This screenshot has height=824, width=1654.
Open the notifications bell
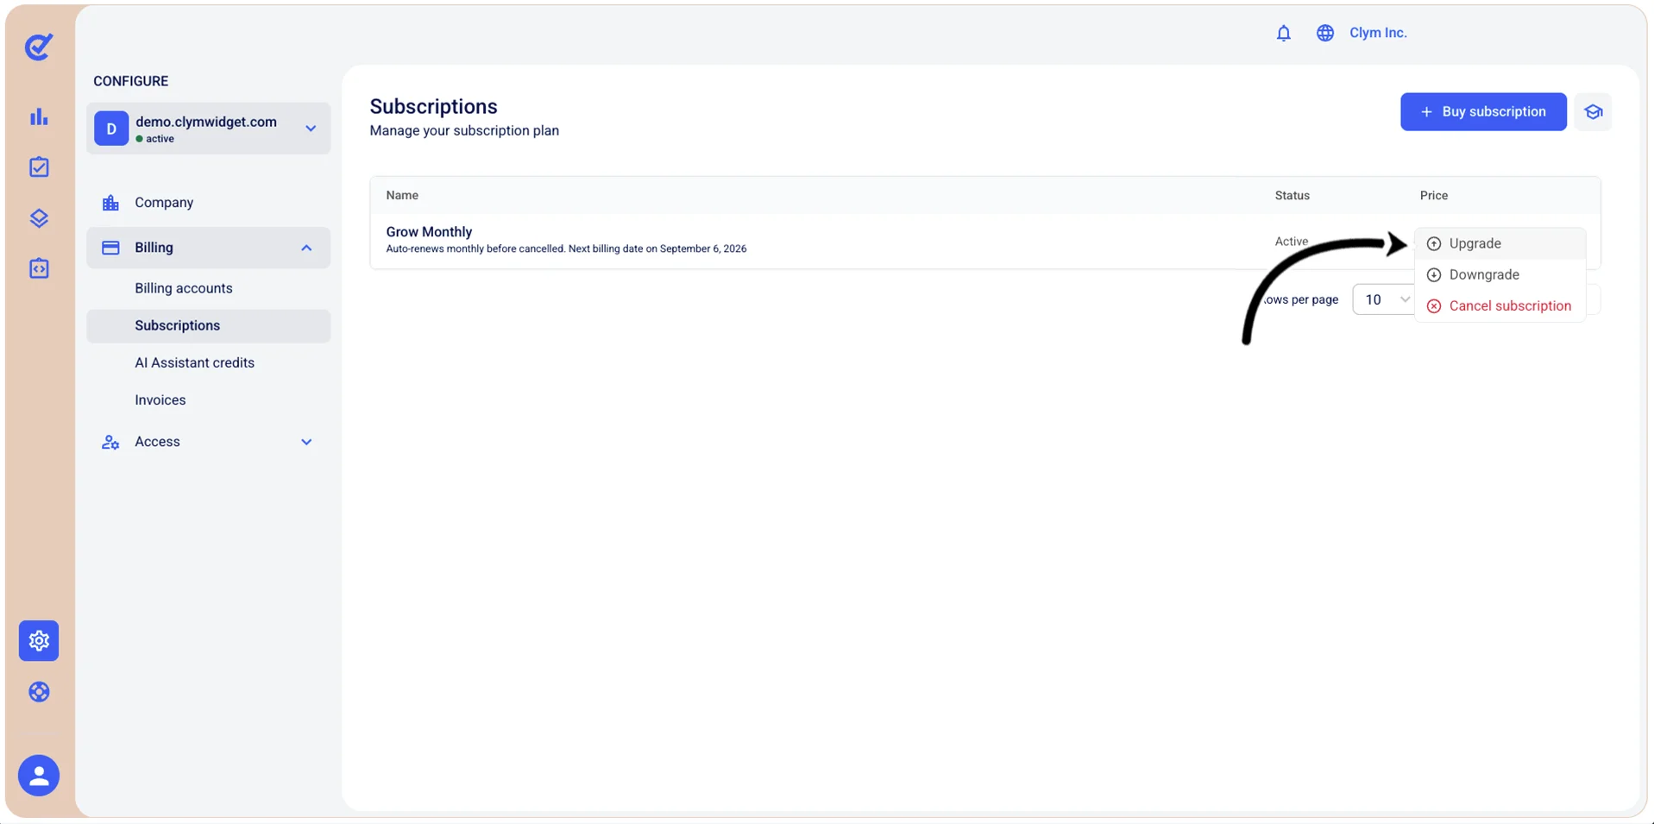click(x=1284, y=33)
